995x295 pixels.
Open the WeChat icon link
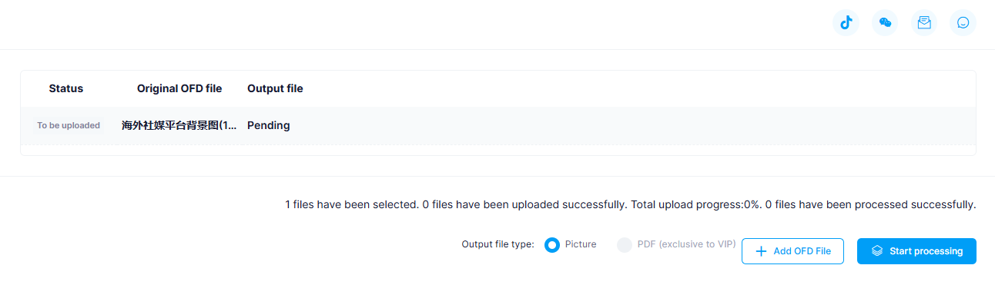click(x=885, y=22)
